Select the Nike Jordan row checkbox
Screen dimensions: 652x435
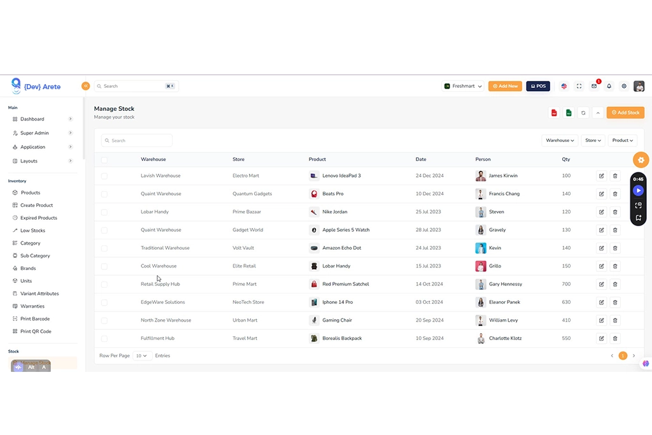(x=104, y=212)
